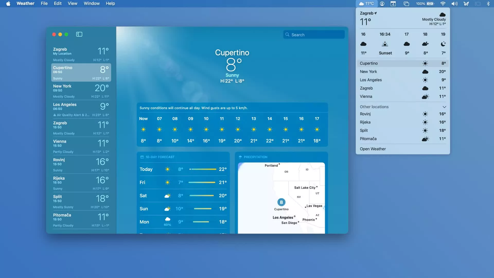Viewport: 494px width, 278px height.
Task: Open the Wi-Fi menu bar icon
Action: [443, 4]
